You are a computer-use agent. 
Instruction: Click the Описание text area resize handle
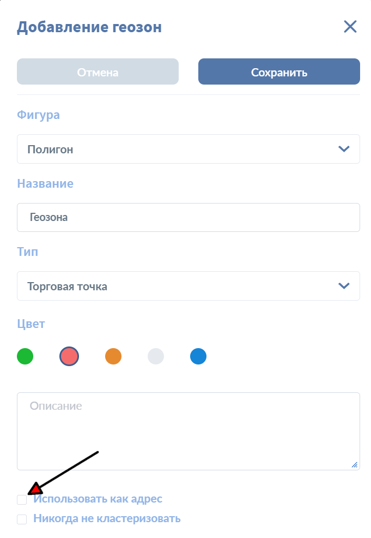355,465
